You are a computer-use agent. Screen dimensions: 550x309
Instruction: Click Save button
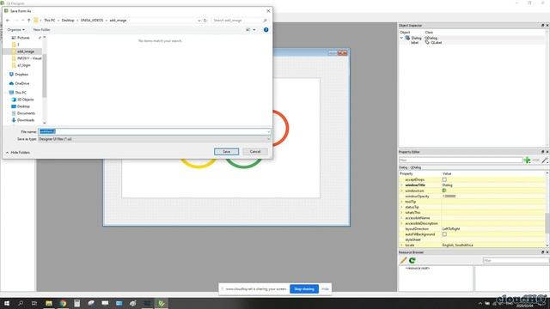(227, 151)
